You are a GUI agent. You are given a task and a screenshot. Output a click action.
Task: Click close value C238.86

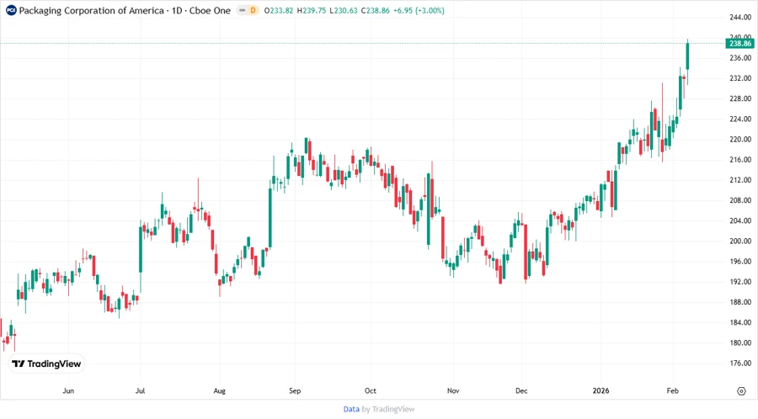[x=375, y=11]
